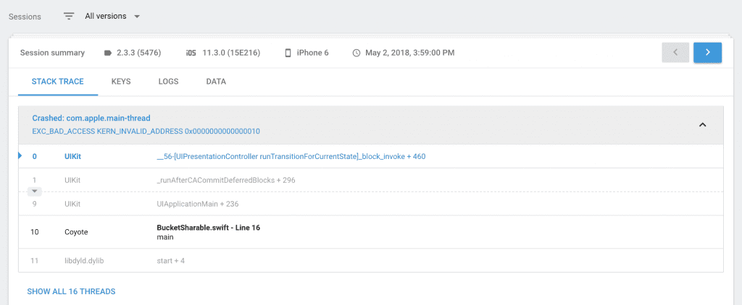742x305 pixels.
Task: Click libdyld.dylib in frame 11
Action: click(x=84, y=260)
